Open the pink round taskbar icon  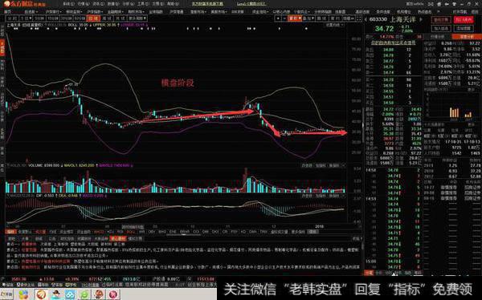pos(112,294)
